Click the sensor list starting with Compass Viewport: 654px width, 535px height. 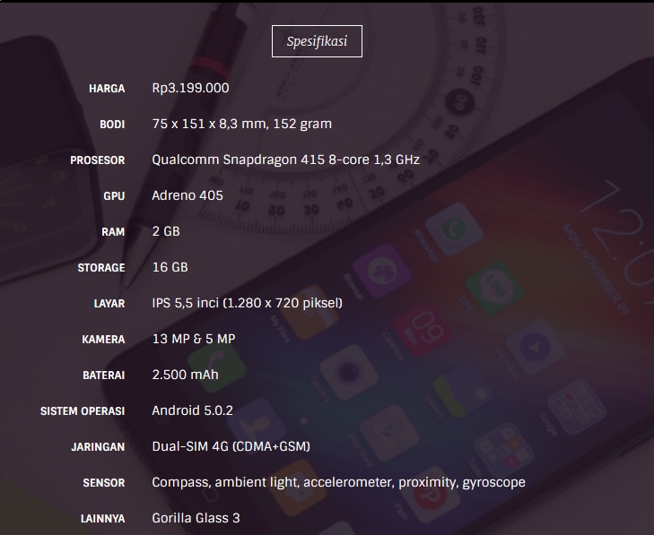[339, 482]
